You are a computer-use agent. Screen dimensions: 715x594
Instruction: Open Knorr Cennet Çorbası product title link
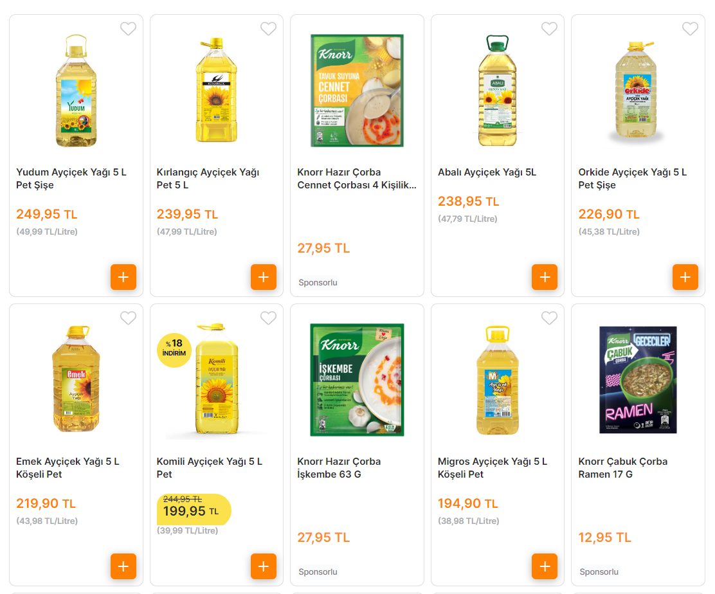(x=356, y=179)
